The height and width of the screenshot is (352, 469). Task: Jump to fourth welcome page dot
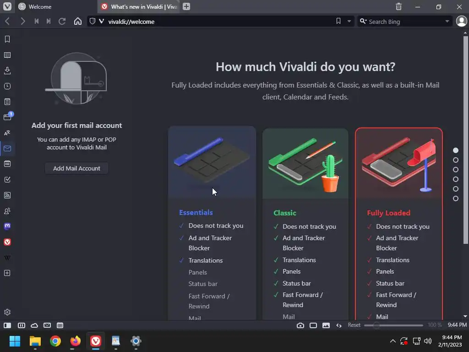pyautogui.click(x=456, y=179)
